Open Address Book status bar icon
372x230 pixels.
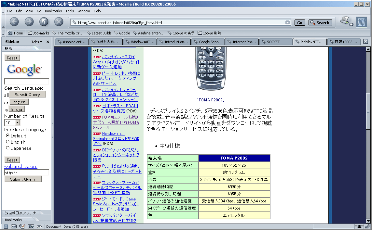click(x=31, y=226)
